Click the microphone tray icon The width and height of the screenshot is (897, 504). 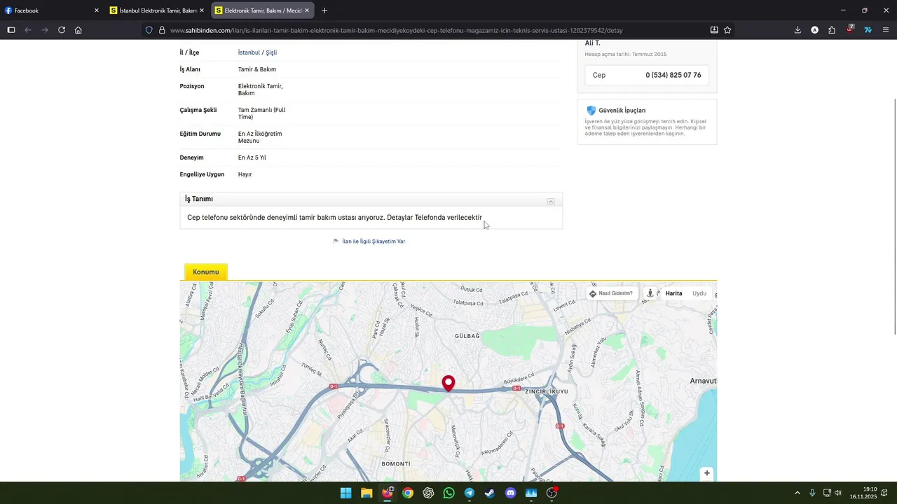click(812, 493)
